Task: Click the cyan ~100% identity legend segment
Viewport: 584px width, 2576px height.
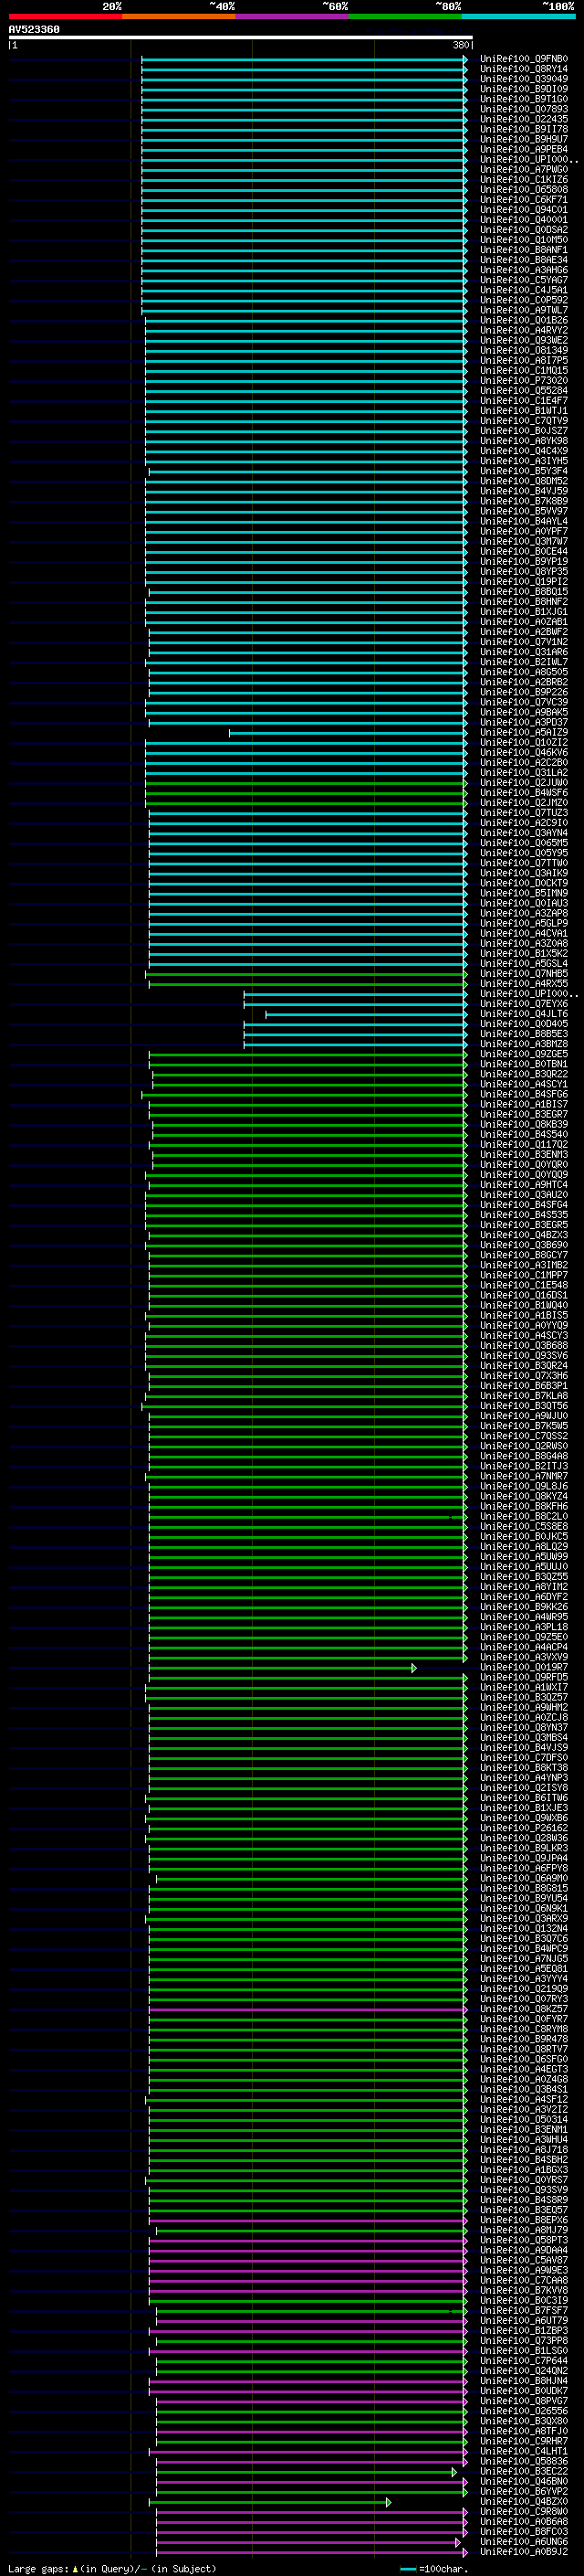Action: click(518, 17)
